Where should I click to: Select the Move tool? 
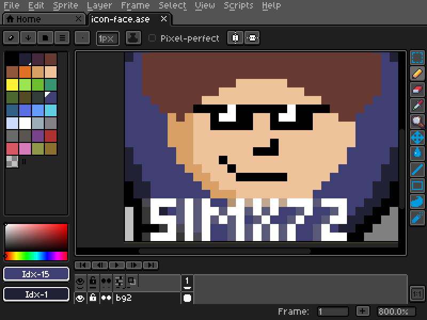416,139
